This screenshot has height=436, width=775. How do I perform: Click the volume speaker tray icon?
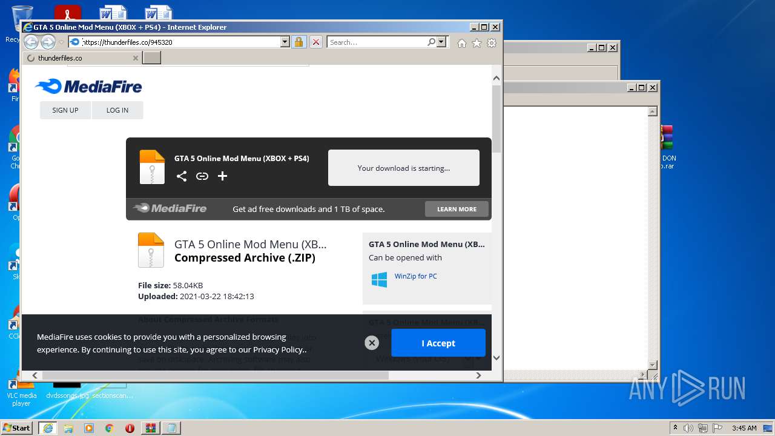tap(688, 428)
